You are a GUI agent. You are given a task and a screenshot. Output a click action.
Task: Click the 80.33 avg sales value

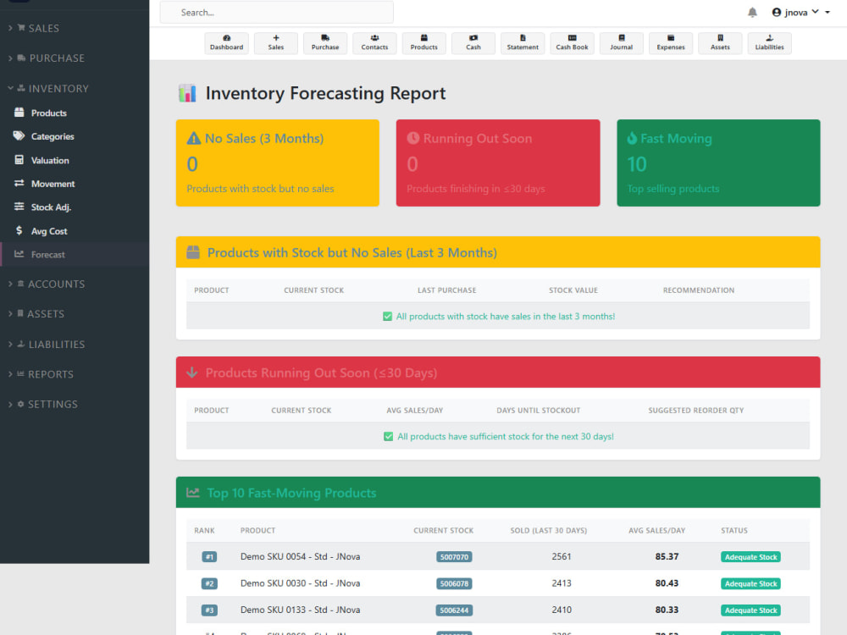(x=667, y=610)
